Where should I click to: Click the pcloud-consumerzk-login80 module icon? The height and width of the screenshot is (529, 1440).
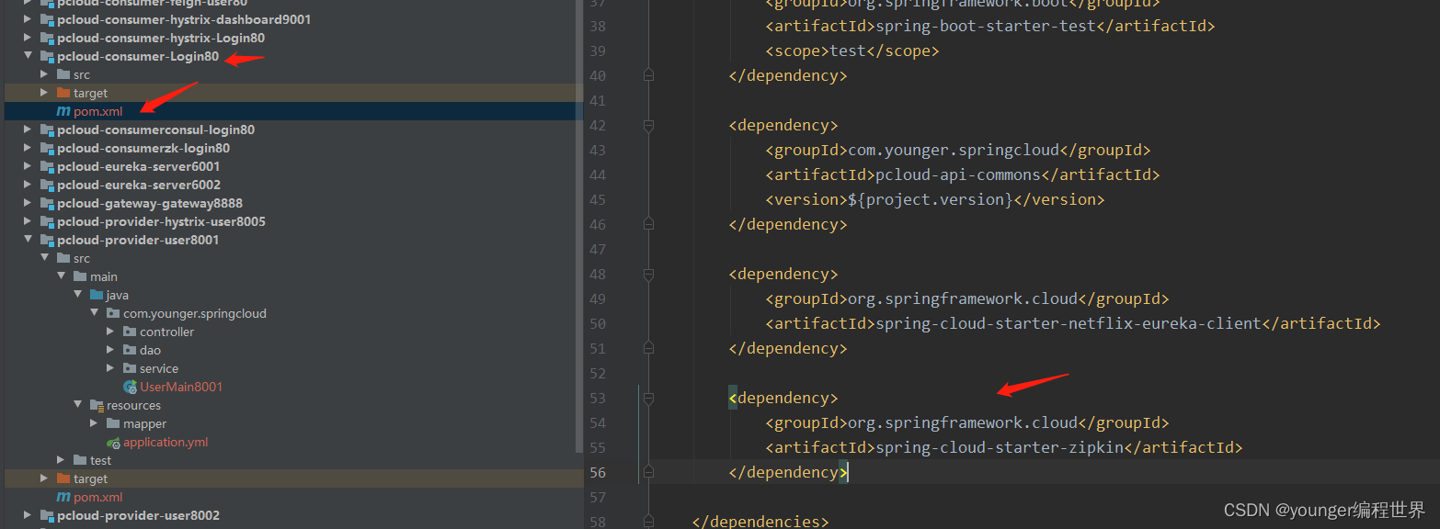[47, 148]
